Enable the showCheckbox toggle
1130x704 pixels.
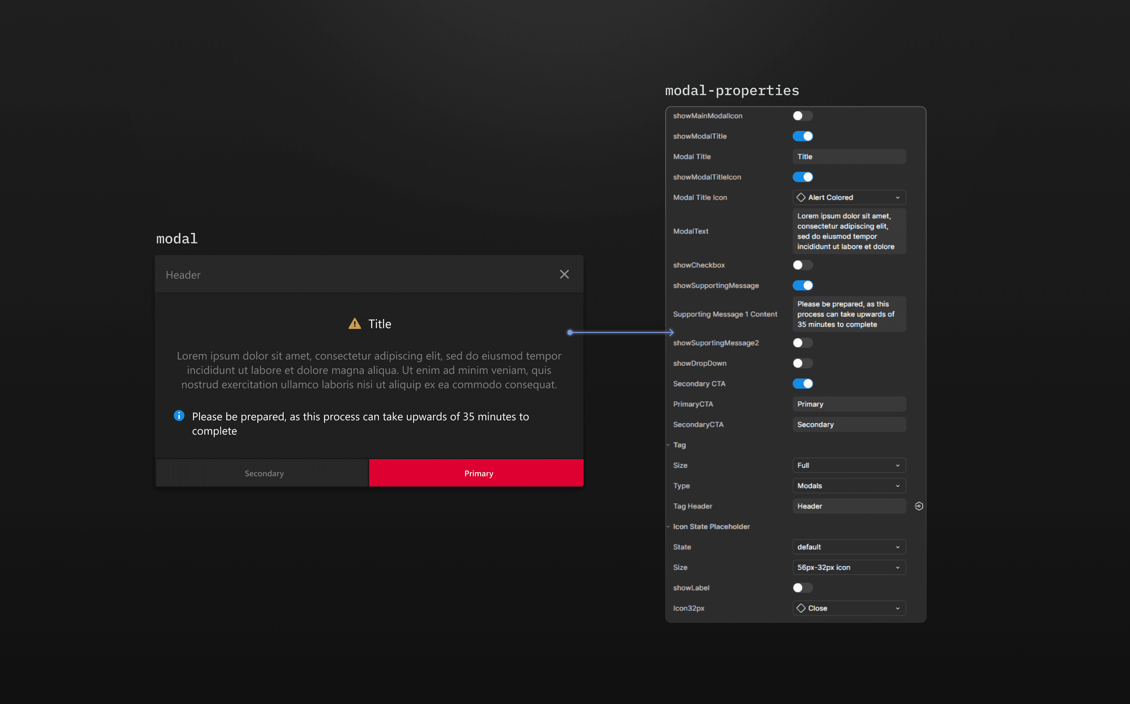pos(802,265)
